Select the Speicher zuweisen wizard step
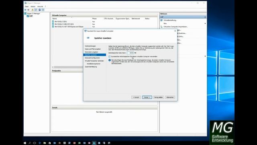The height and width of the screenshot is (145, 257). pos(95,55)
